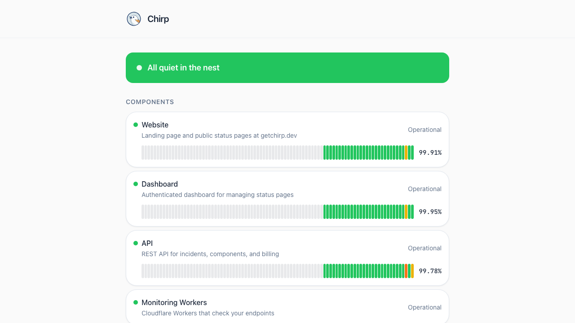Click the Operational label on Dashboard card
The image size is (575, 323).
[x=425, y=189]
